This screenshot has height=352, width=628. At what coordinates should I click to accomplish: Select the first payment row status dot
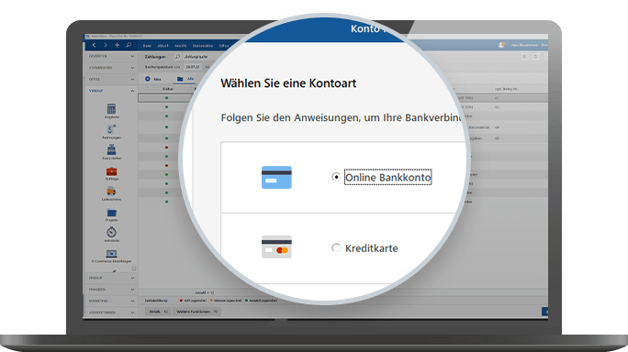pyautogui.click(x=166, y=98)
